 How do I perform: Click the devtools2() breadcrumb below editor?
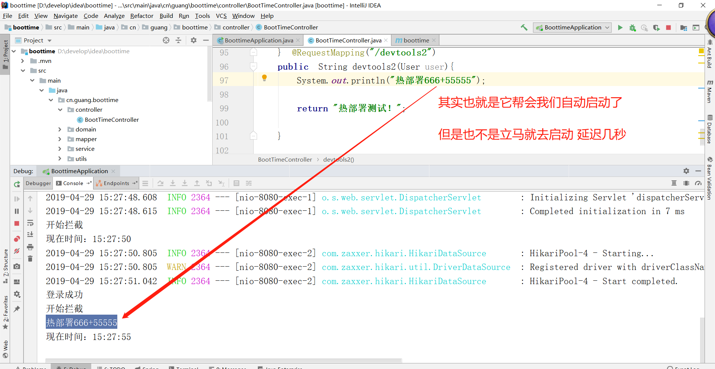click(338, 160)
